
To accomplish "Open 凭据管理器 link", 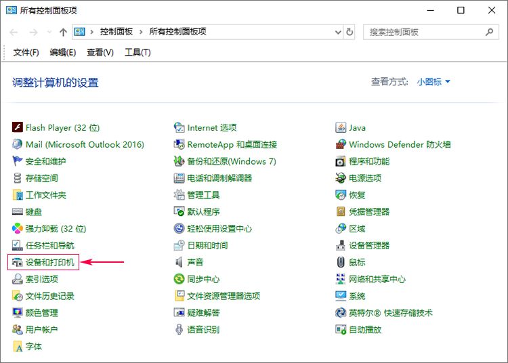I will click(x=369, y=211).
